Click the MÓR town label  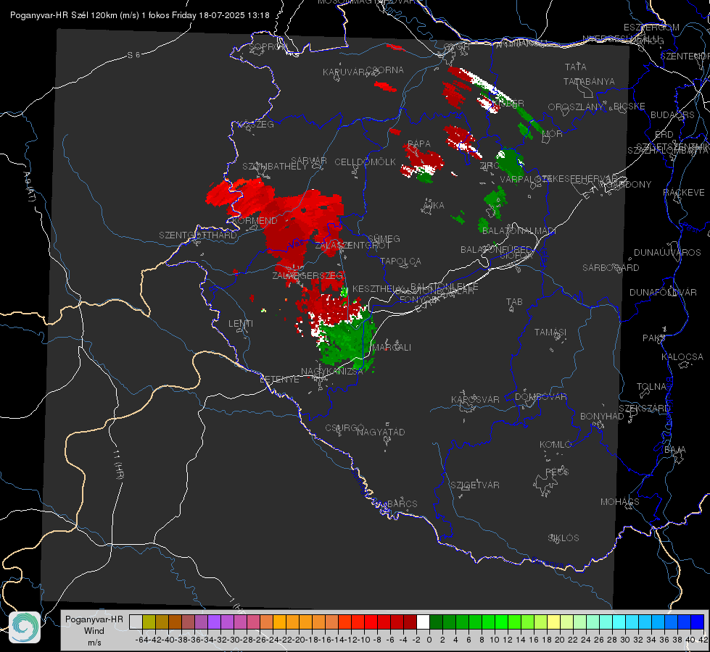tap(553, 133)
